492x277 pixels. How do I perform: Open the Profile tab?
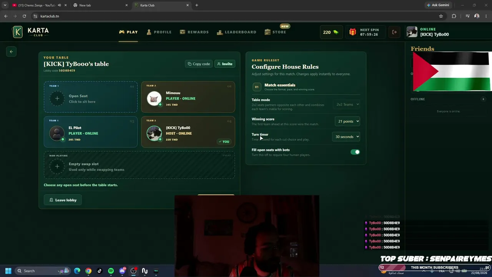pyautogui.click(x=159, y=32)
